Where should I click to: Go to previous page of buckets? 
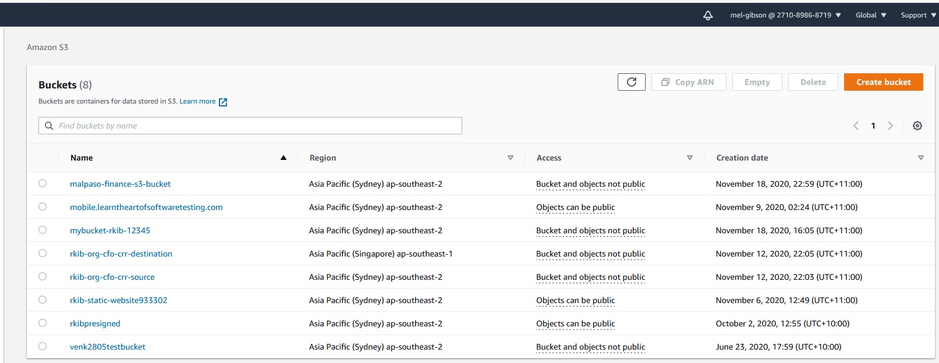point(856,126)
